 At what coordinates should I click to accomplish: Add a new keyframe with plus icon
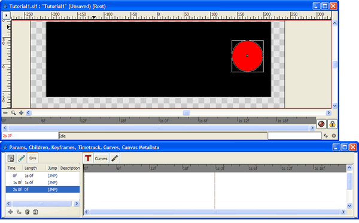point(11,212)
